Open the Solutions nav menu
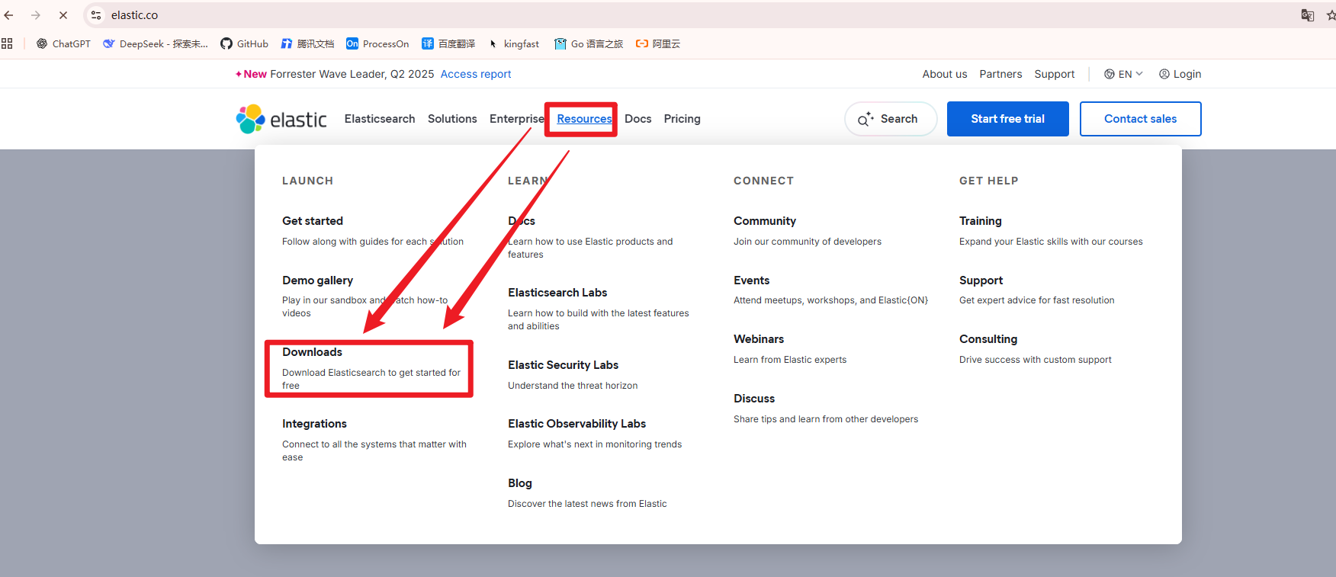The width and height of the screenshot is (1336, 577). (x=452, y=119)
